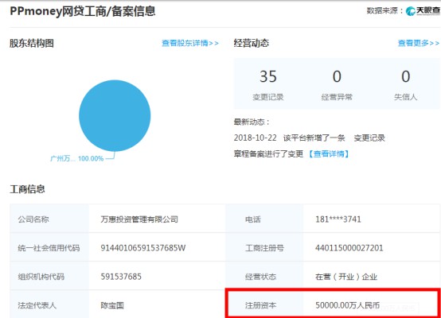
Task: Click the 组织机构代码 label cell
Action: 49,277
